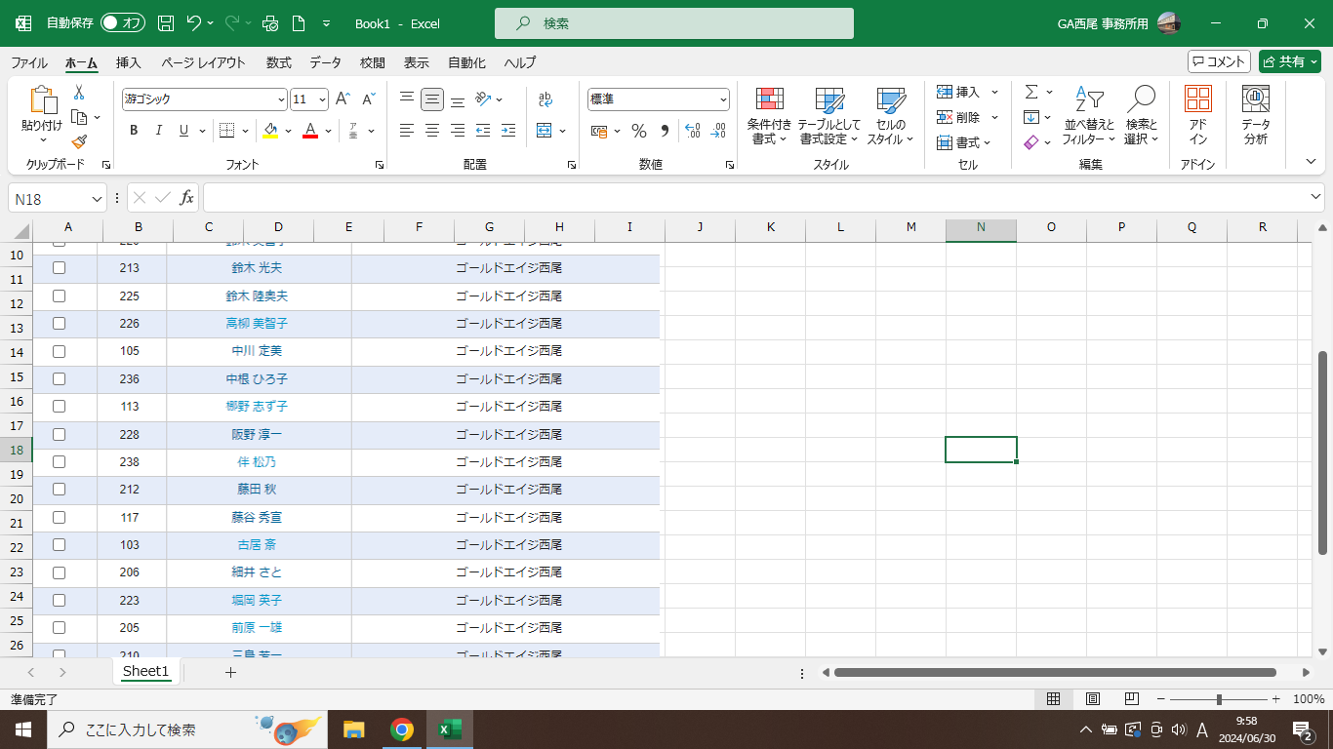Click the zoom slider handle in status bar
This screenshot has width=1333, height=749.
[1219, 699]
